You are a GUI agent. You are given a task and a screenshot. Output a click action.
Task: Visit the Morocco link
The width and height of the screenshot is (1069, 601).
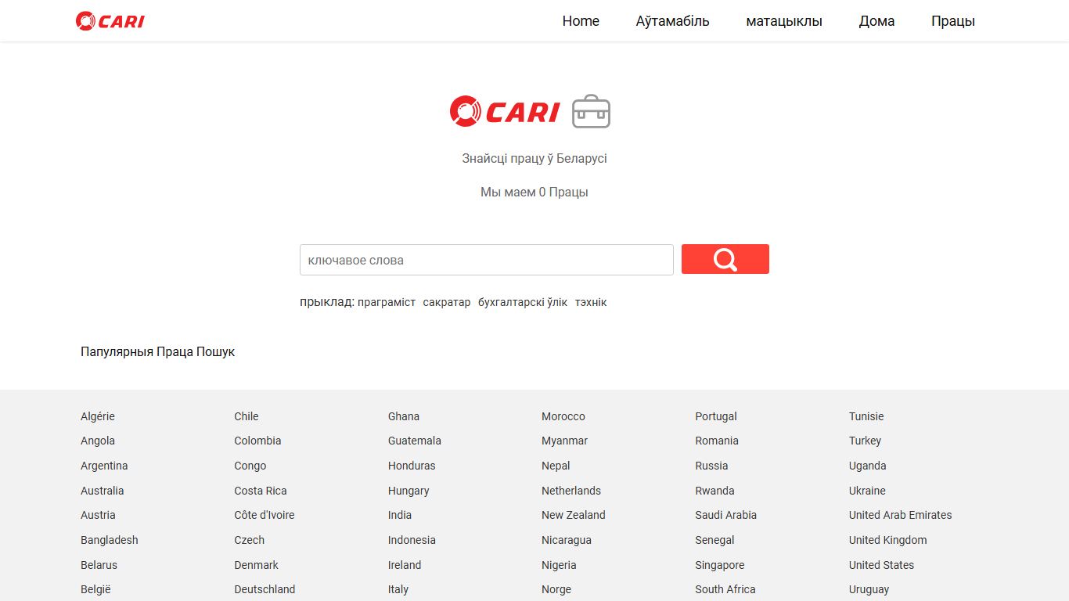563,416
